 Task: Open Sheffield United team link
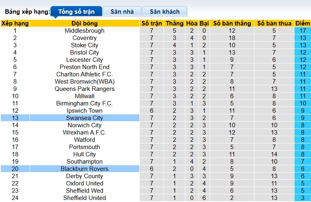pos(84,198)
